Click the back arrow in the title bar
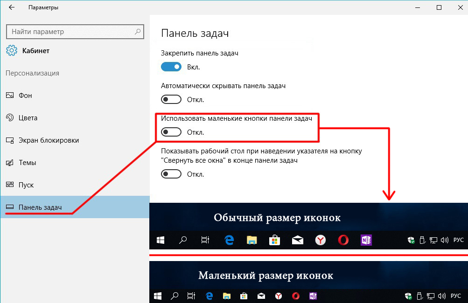468x303 pixels. pyautogui.click(x=12, y=7)
